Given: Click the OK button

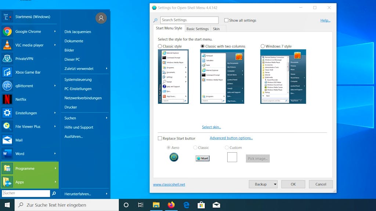Looking at the screenshot, I should pyautogui.click(x=293, y=184).
